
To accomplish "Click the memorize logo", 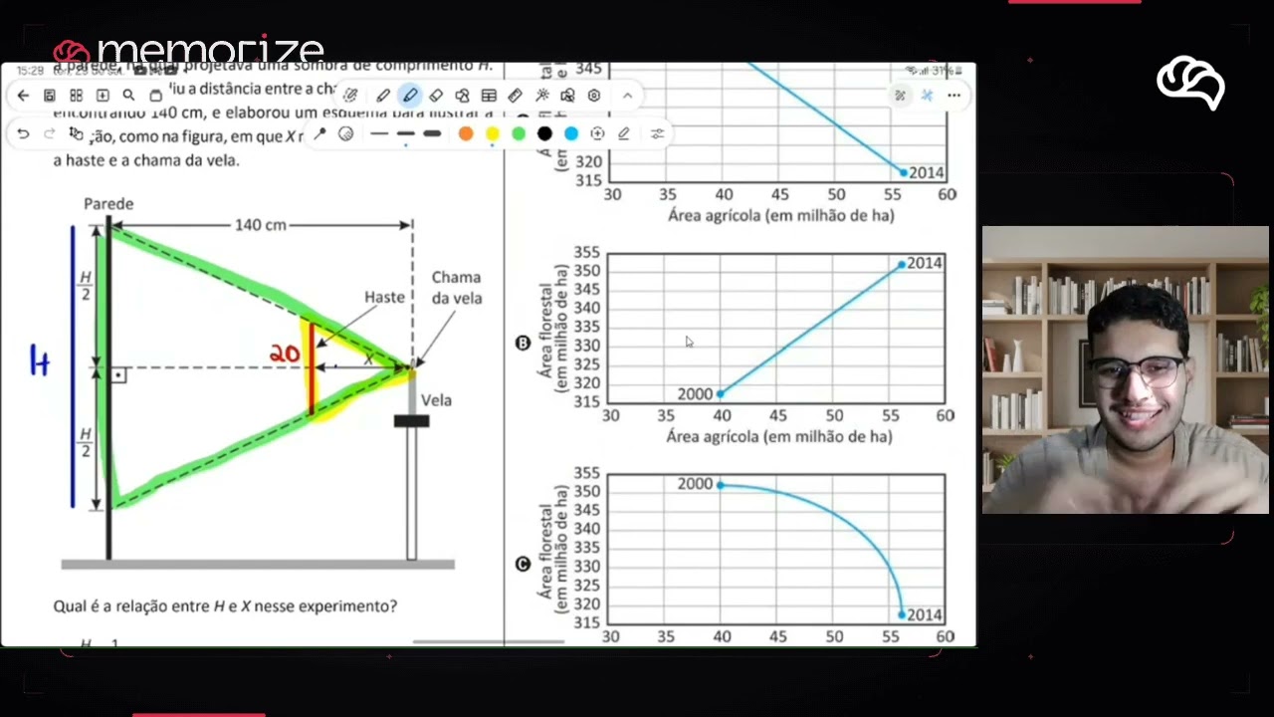I will pos(189,51).
